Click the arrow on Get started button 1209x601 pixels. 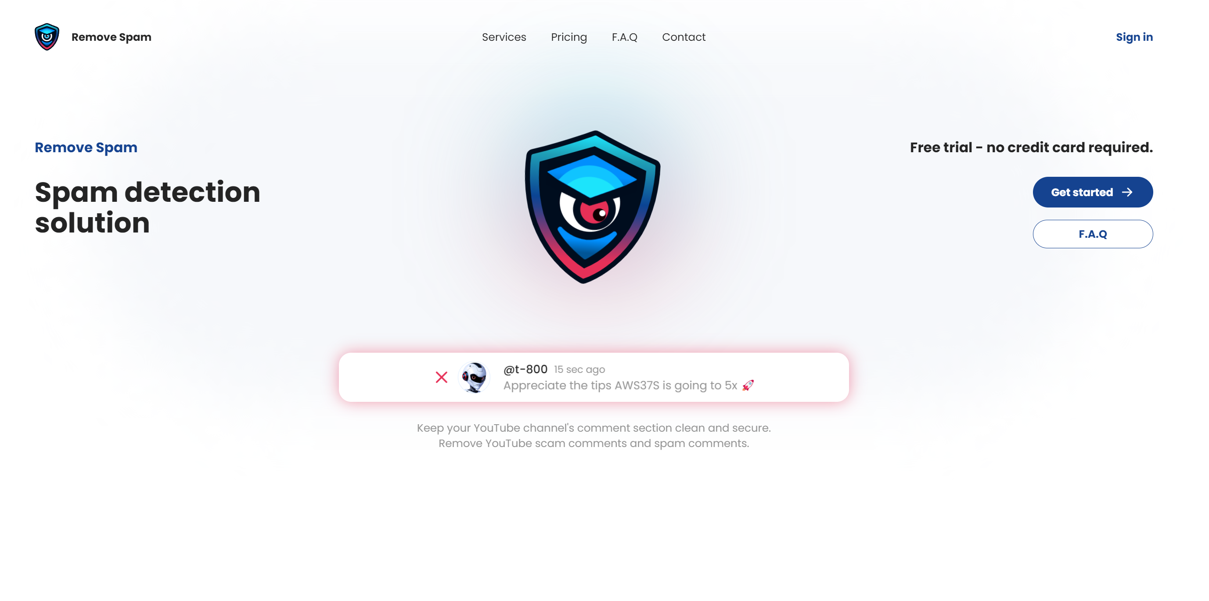click(1127, 192)
